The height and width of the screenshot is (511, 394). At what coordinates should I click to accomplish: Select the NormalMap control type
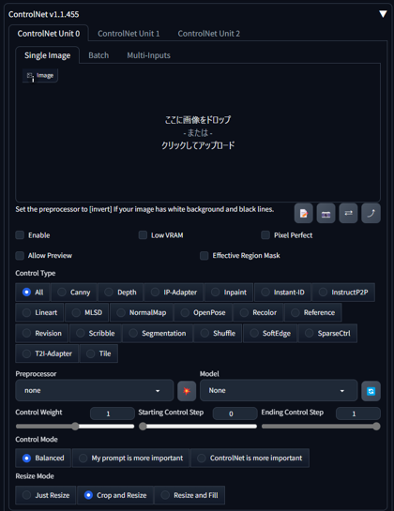point(142,312)
